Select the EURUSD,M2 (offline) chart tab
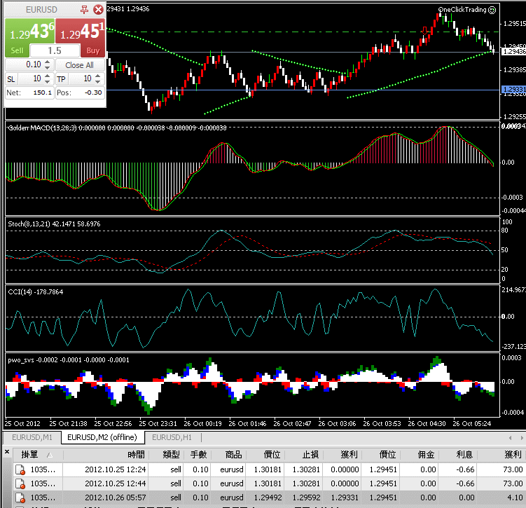 102,437
